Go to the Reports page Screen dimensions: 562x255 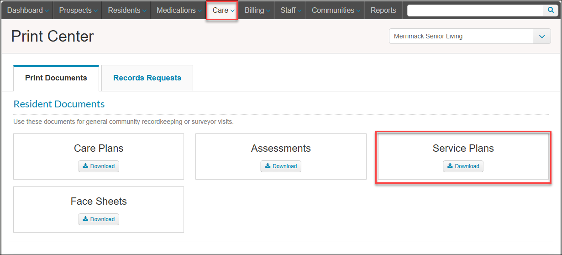383,10
